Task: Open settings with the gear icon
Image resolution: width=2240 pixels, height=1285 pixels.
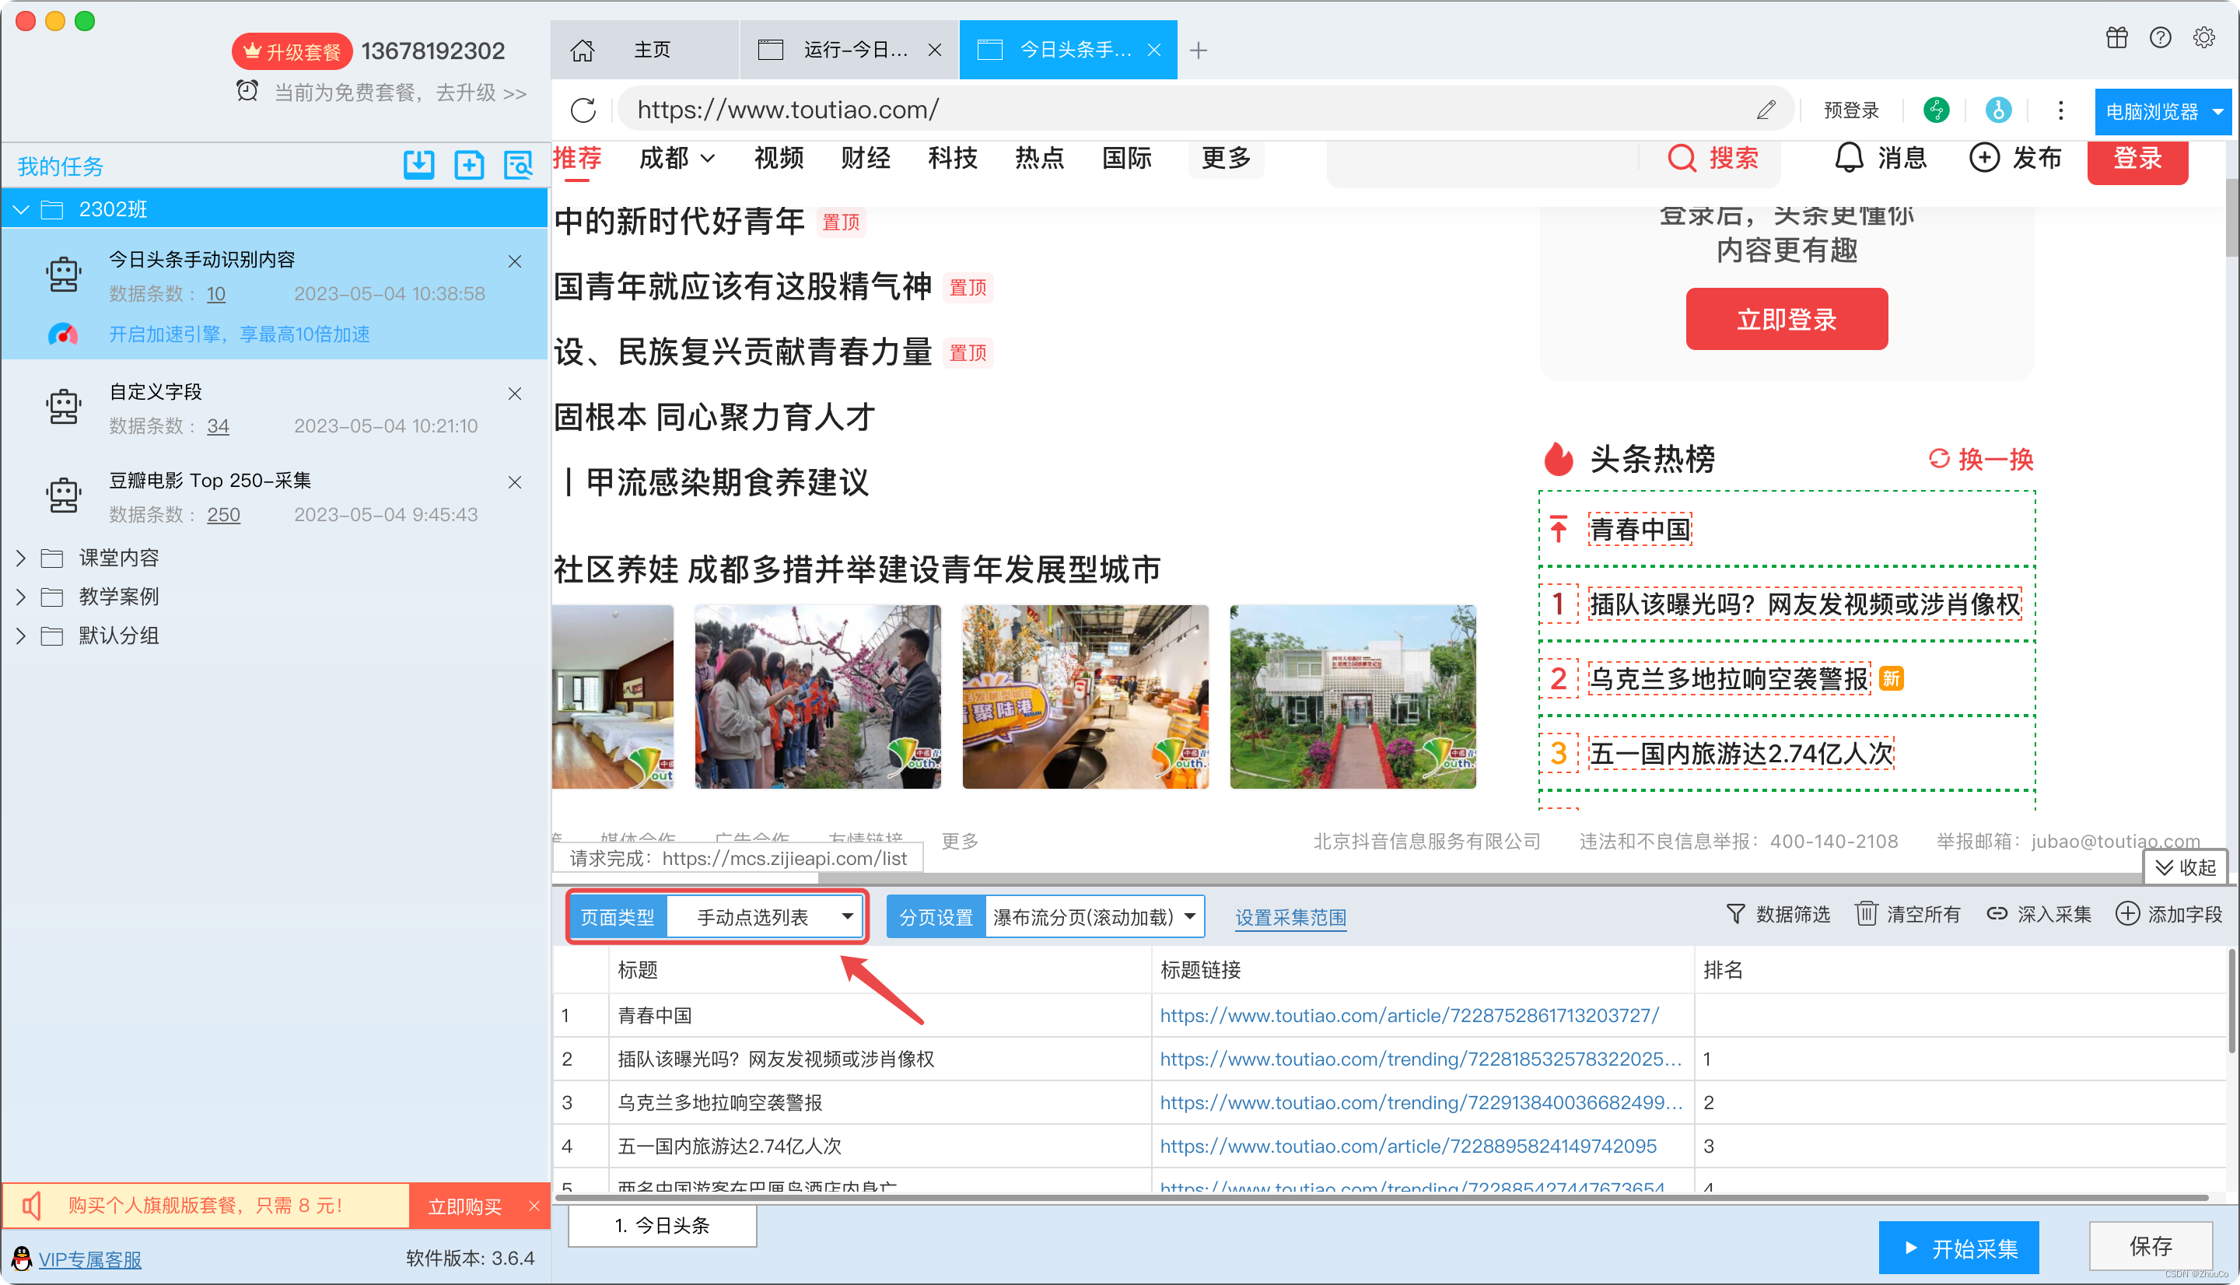Action: coord(2203,38)
